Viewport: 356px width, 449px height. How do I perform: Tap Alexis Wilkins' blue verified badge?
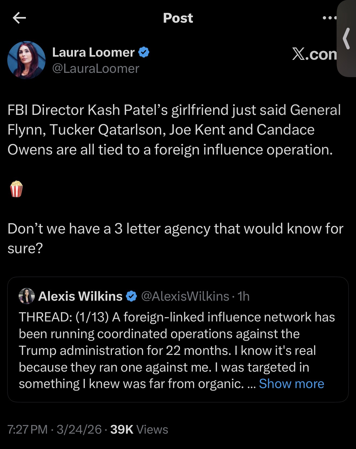(x=131, y=296)
